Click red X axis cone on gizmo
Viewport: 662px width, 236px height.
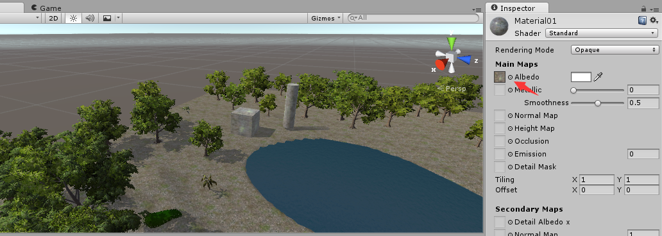441,65
